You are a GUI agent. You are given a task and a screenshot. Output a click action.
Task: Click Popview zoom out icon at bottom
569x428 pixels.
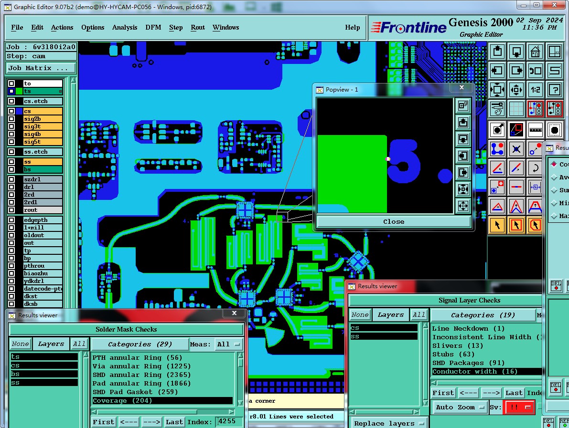463,206
